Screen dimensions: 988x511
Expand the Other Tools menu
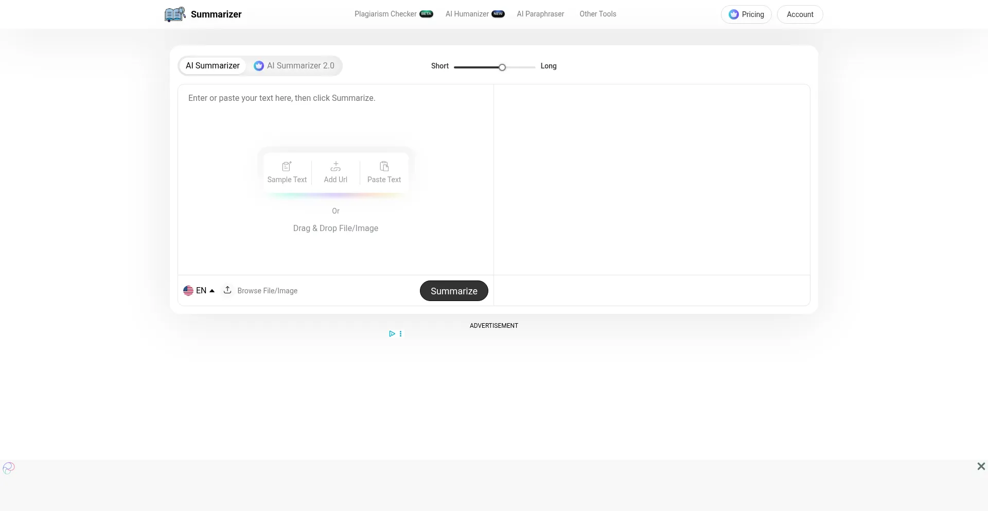tap(597, 14)
